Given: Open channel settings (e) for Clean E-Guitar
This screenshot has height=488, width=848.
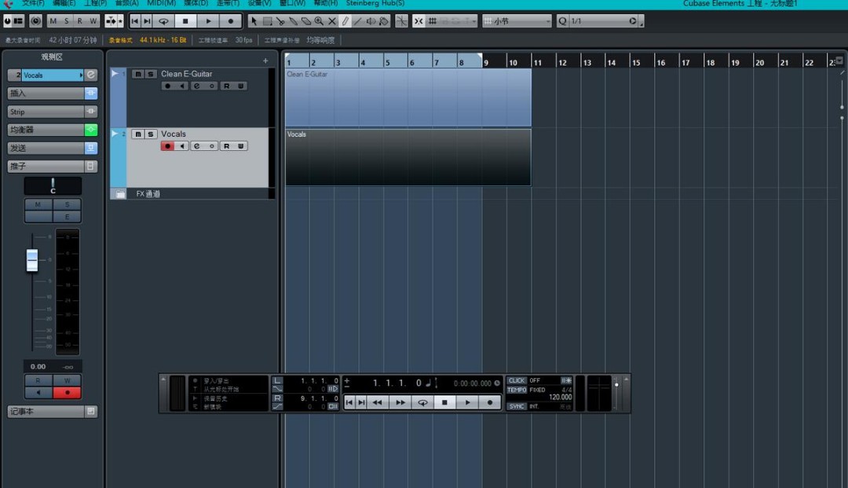Looking at the screenshot, I should tap(196, 86).
